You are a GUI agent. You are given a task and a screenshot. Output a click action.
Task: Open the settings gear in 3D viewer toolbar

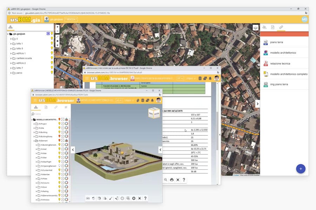134,198
